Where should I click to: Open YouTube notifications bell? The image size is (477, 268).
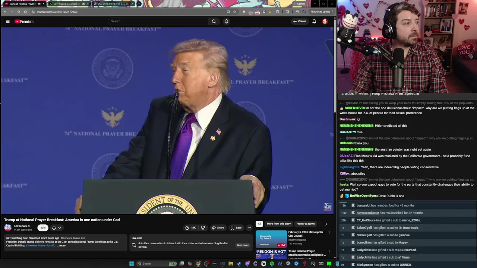pos(314,21)
